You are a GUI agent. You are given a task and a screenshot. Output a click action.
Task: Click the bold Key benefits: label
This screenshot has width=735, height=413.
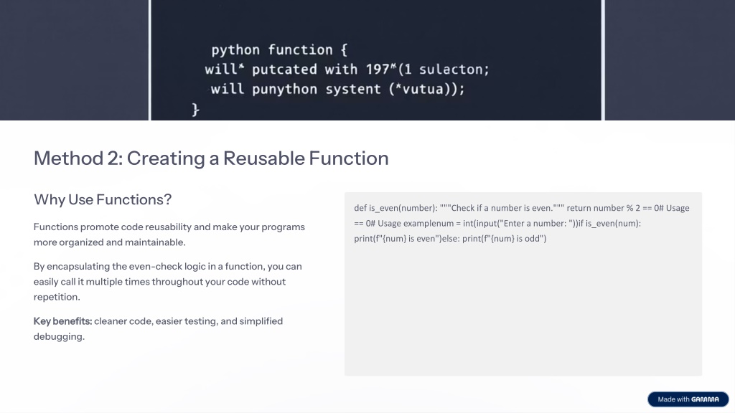pos(62,321)
